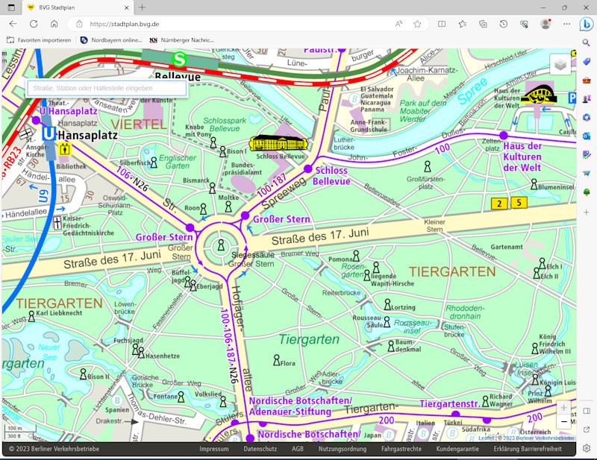This screenshot has height=460, width=597.
Task: Click the S-Bahn Bellevue station symbol
Action: click(179, 59)
